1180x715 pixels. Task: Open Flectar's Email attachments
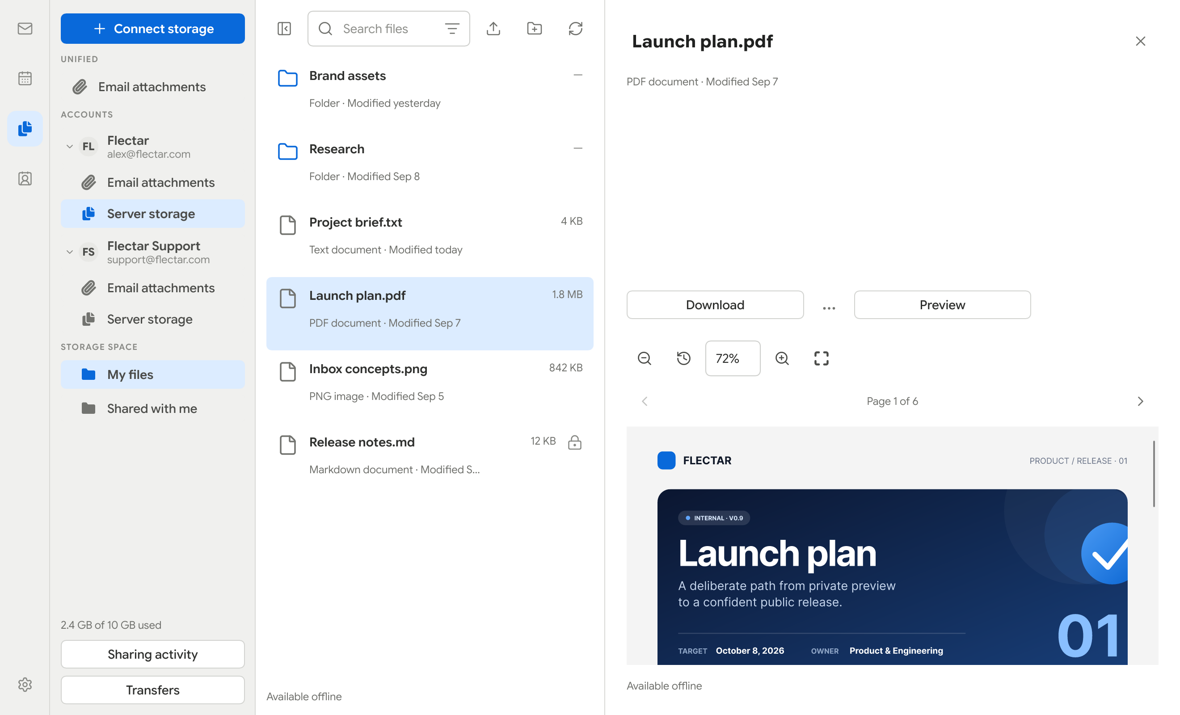(x=153, y=182)
